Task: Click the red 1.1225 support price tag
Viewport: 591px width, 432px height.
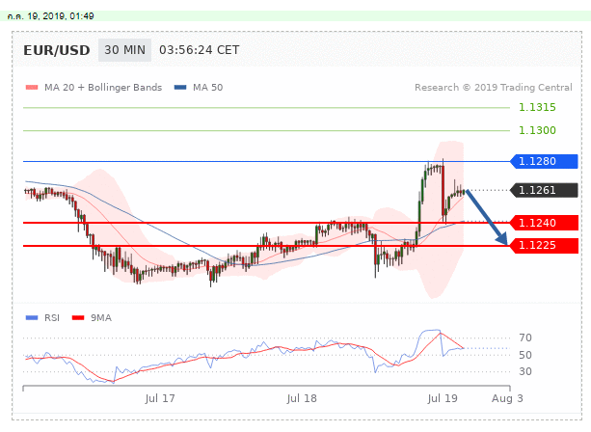Action: pos(544,246)
